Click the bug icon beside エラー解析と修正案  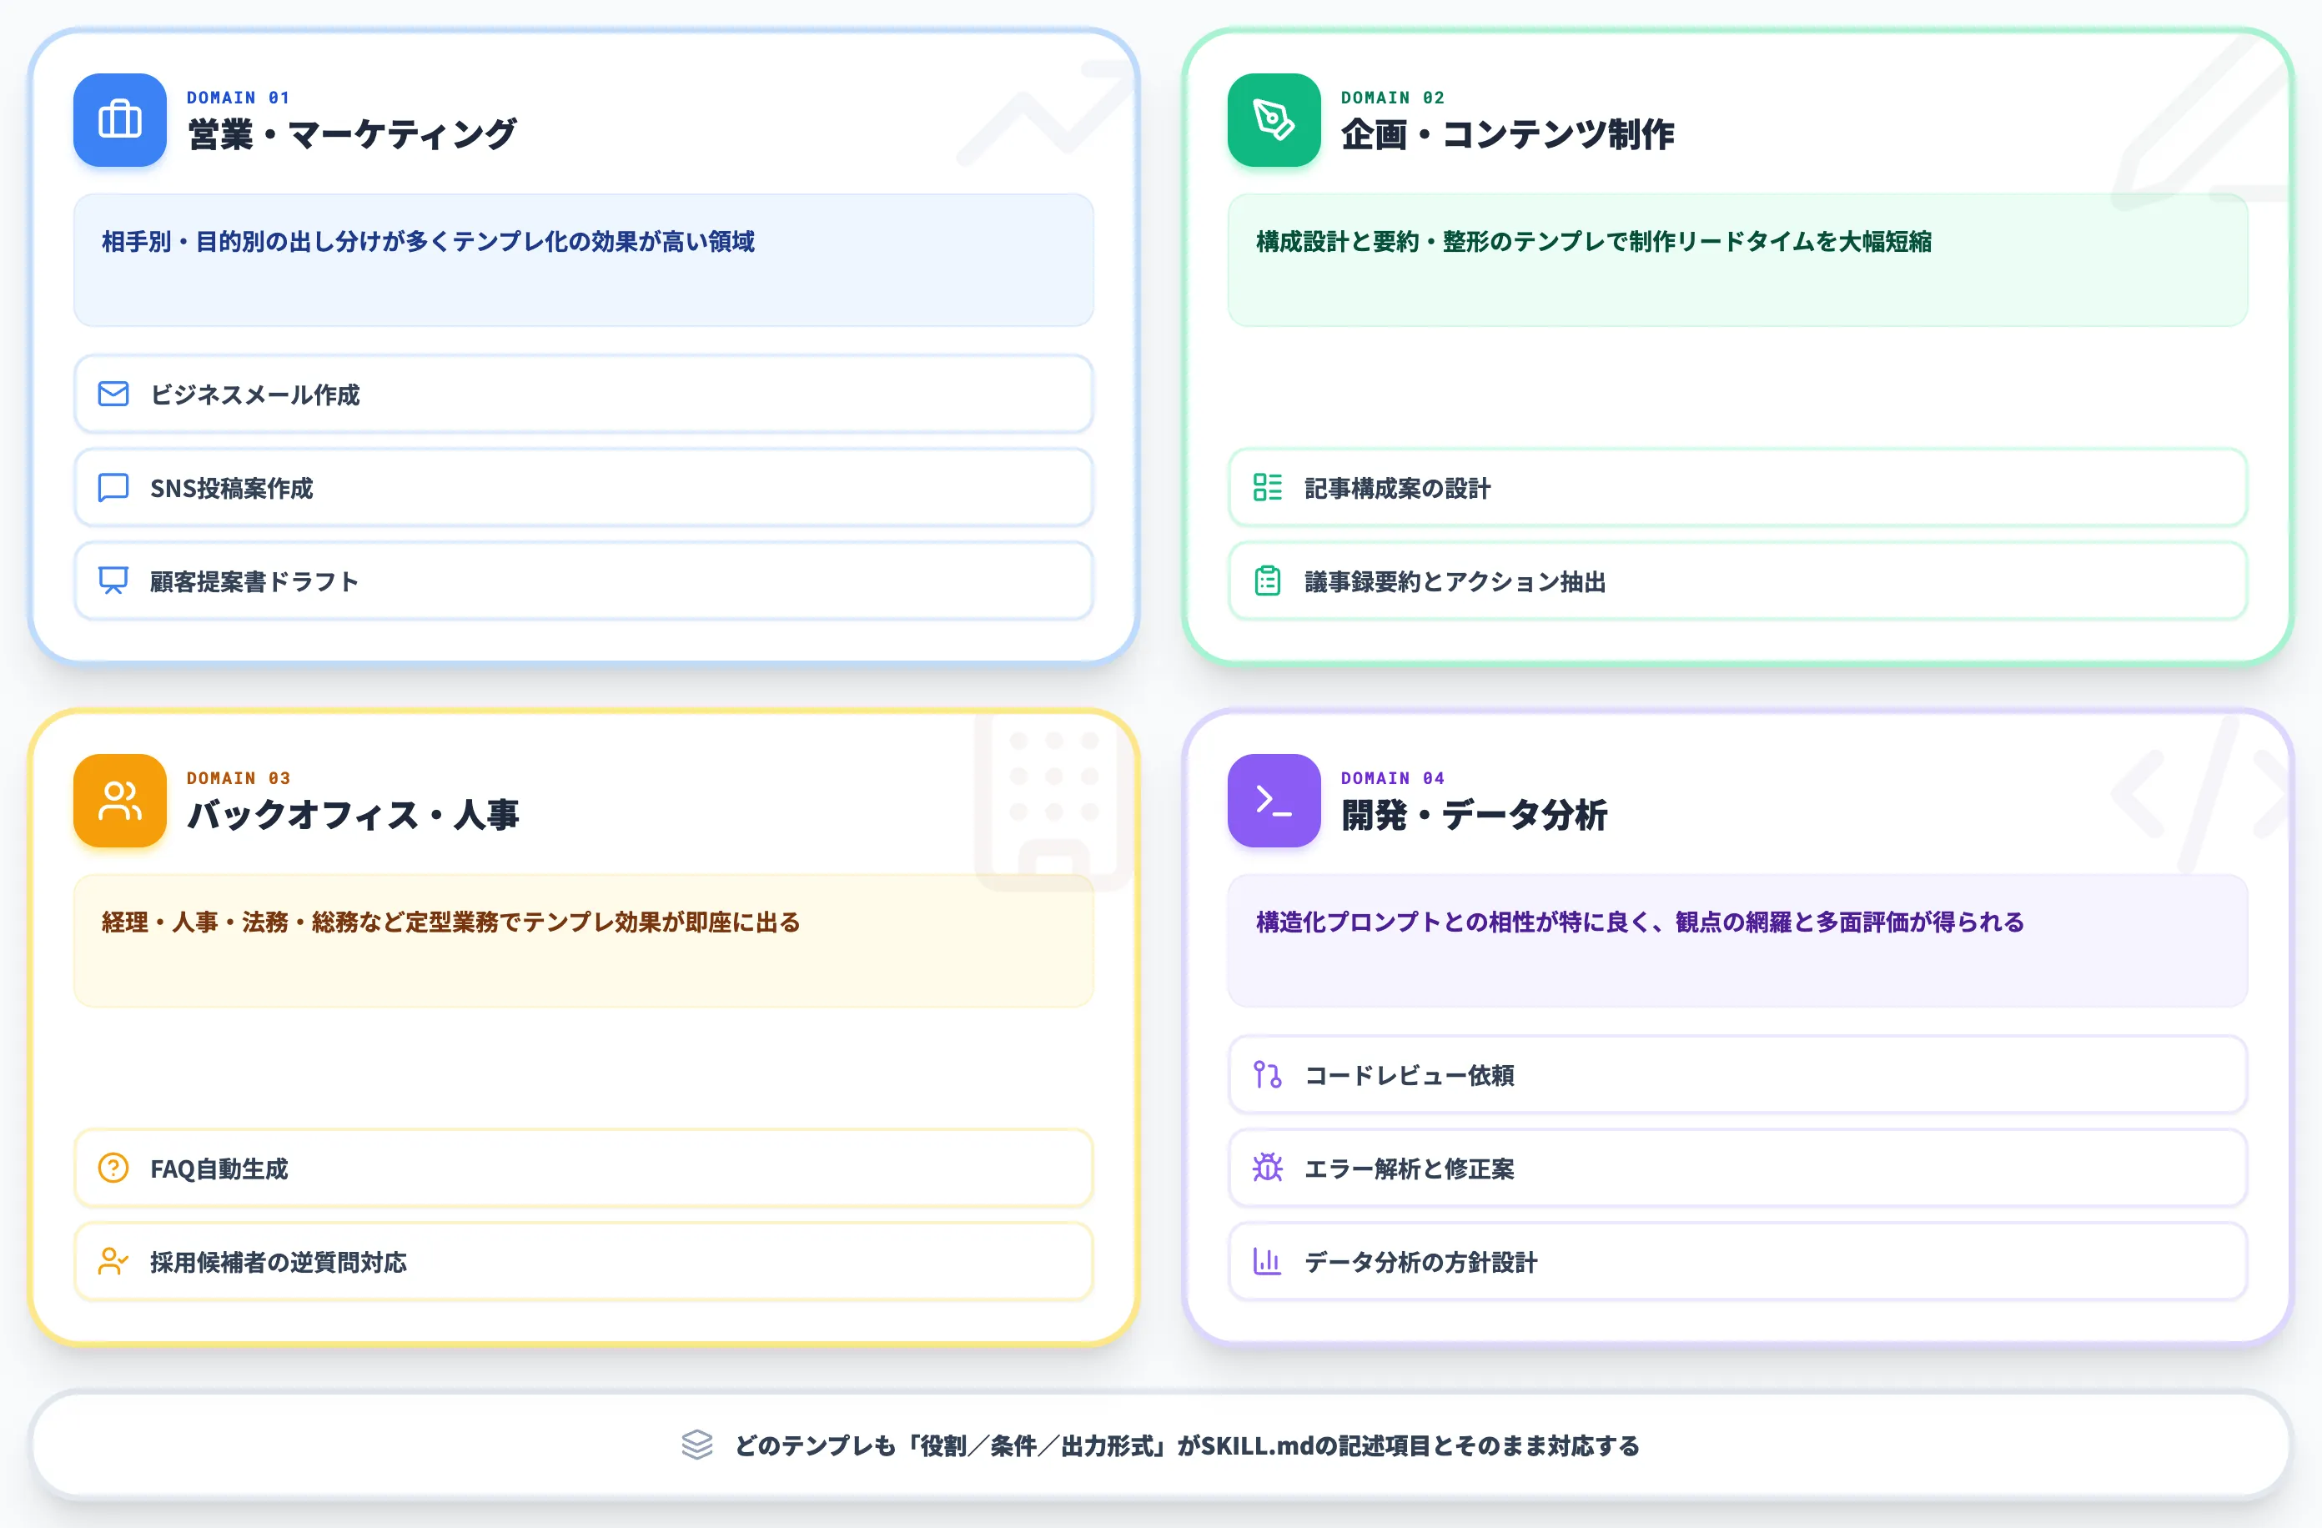(x=1268, y=1168)
